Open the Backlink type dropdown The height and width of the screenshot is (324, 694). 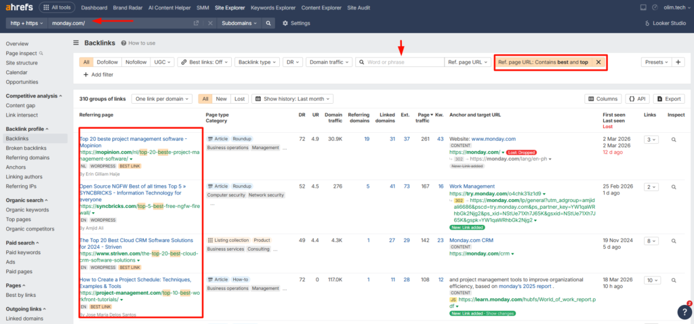click(x=257, y=62)
